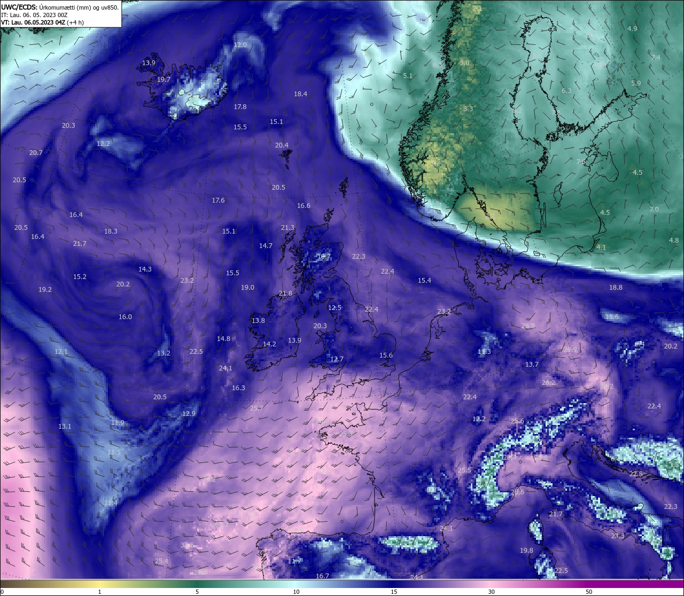Click the colorbar label 15
The height and width of the screenshot is (596, 684).
(394, 592)
